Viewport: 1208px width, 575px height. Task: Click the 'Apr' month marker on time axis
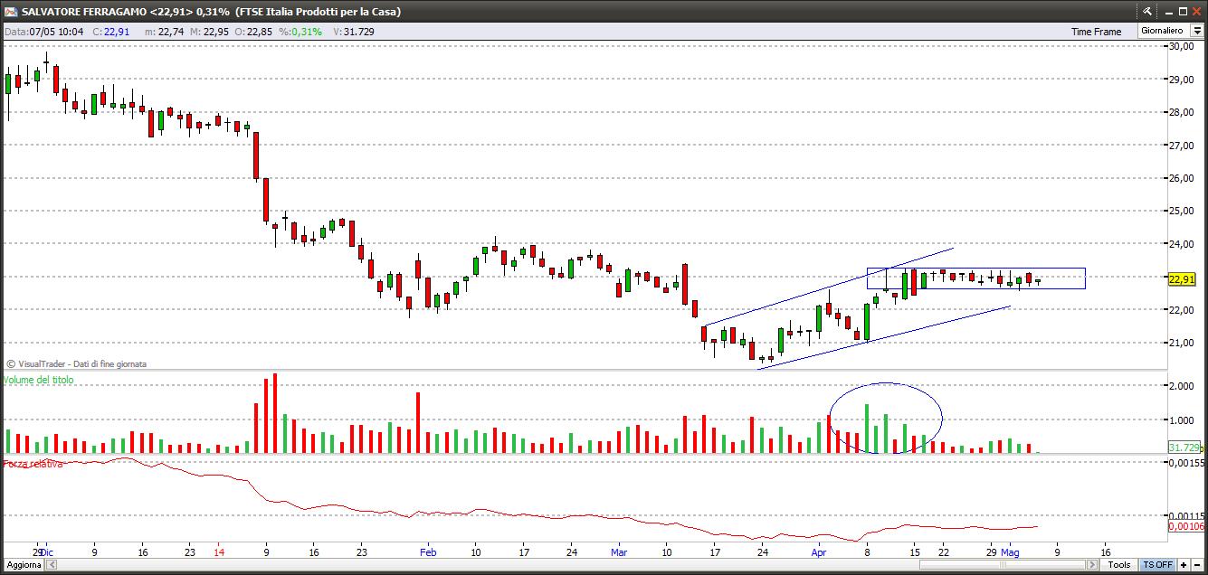(x=819, y=551)
